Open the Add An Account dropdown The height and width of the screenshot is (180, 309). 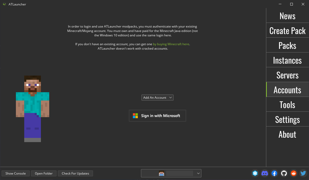157,97
